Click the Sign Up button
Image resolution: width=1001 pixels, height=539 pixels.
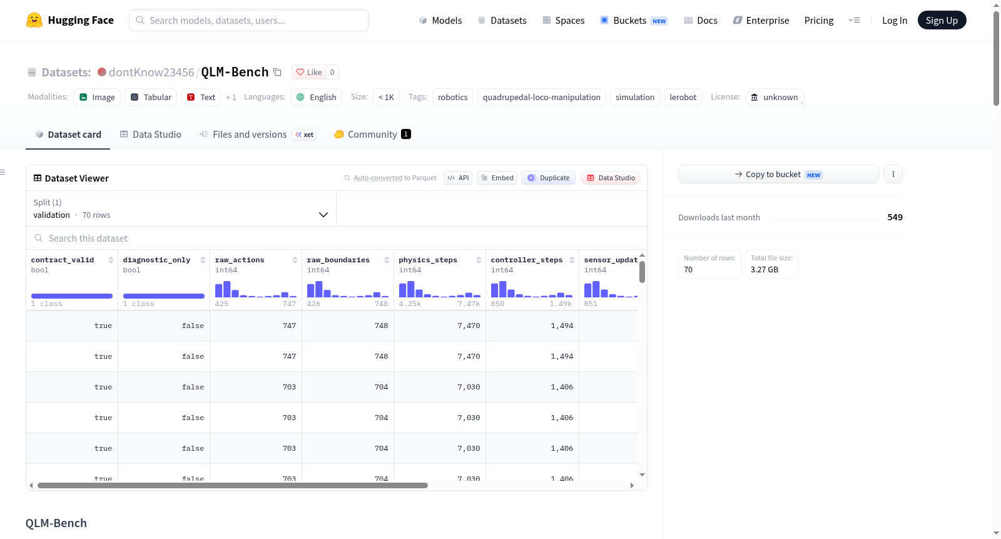(942, 20)
